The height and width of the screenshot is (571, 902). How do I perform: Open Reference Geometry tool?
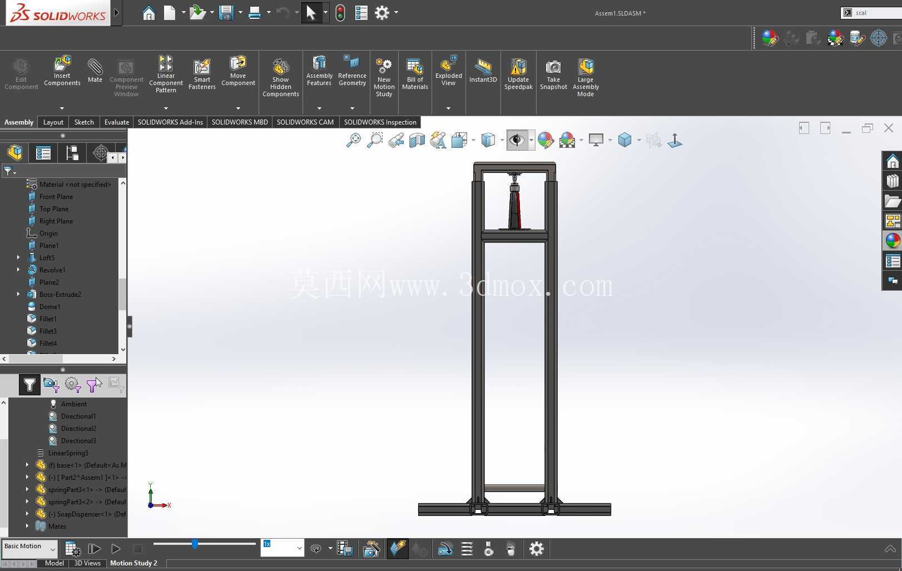click(x=352, y=71)
